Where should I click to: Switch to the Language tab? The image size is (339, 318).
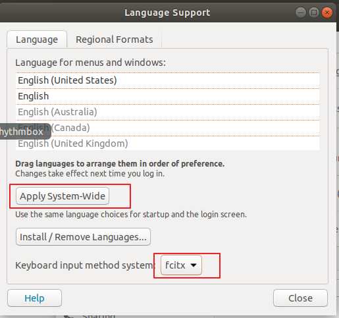coord(37,40)
